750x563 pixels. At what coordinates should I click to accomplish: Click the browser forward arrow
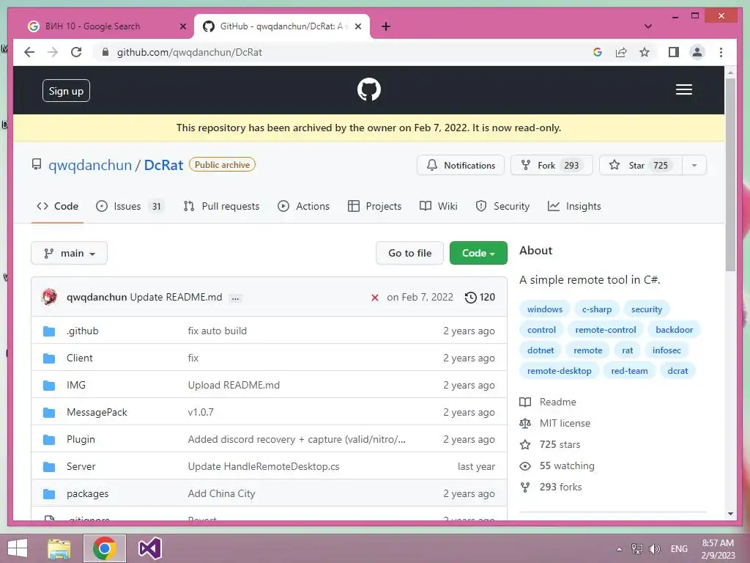53,52
